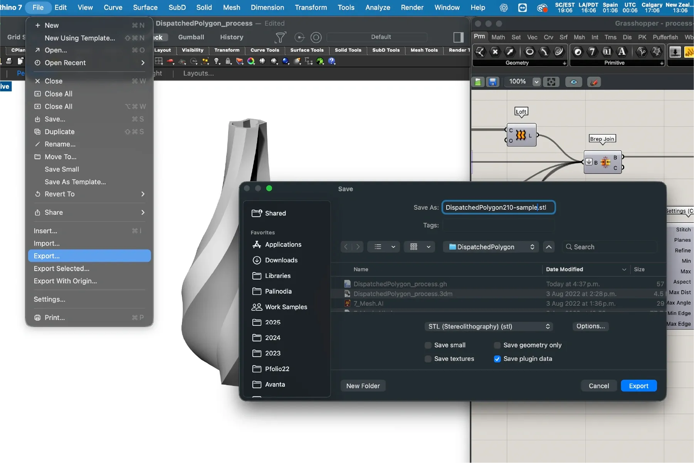Enable the Save small checkbox
Viewport: 694px width, 463px height.
(x=428, y=345)
